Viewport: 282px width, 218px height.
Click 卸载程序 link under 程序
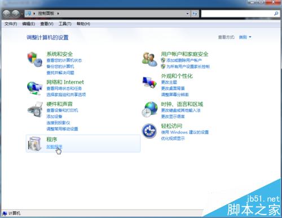(x=54, y=146)
